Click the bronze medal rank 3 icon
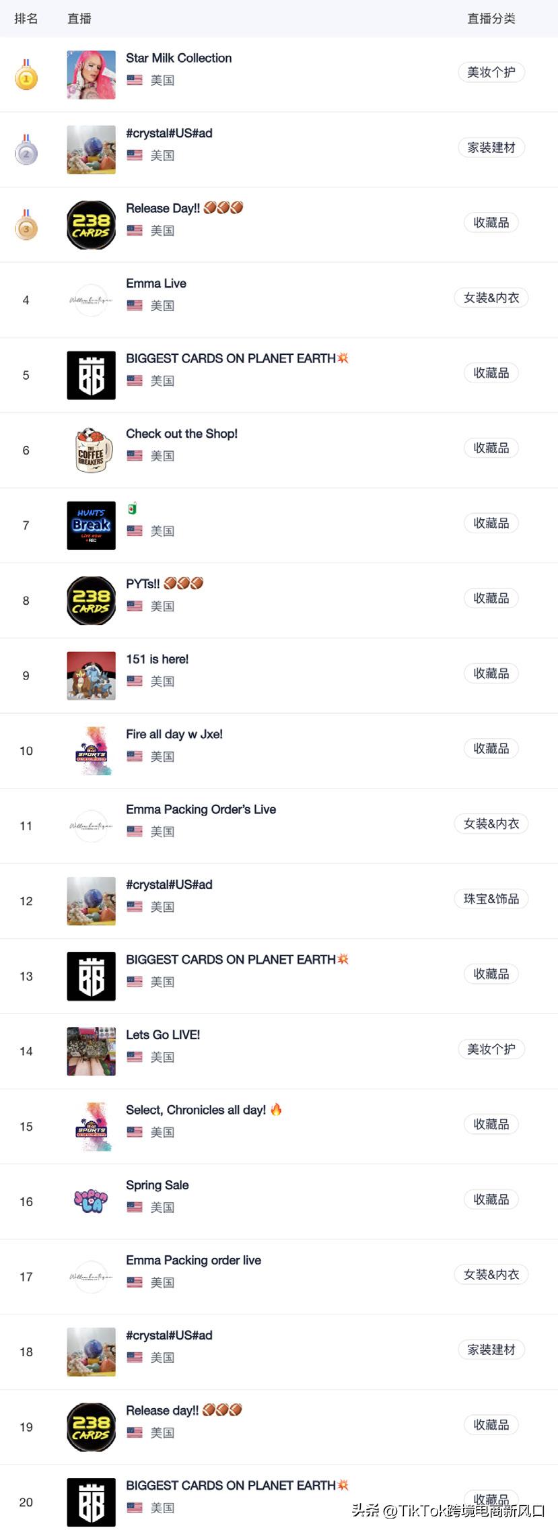 pos(26,225)
